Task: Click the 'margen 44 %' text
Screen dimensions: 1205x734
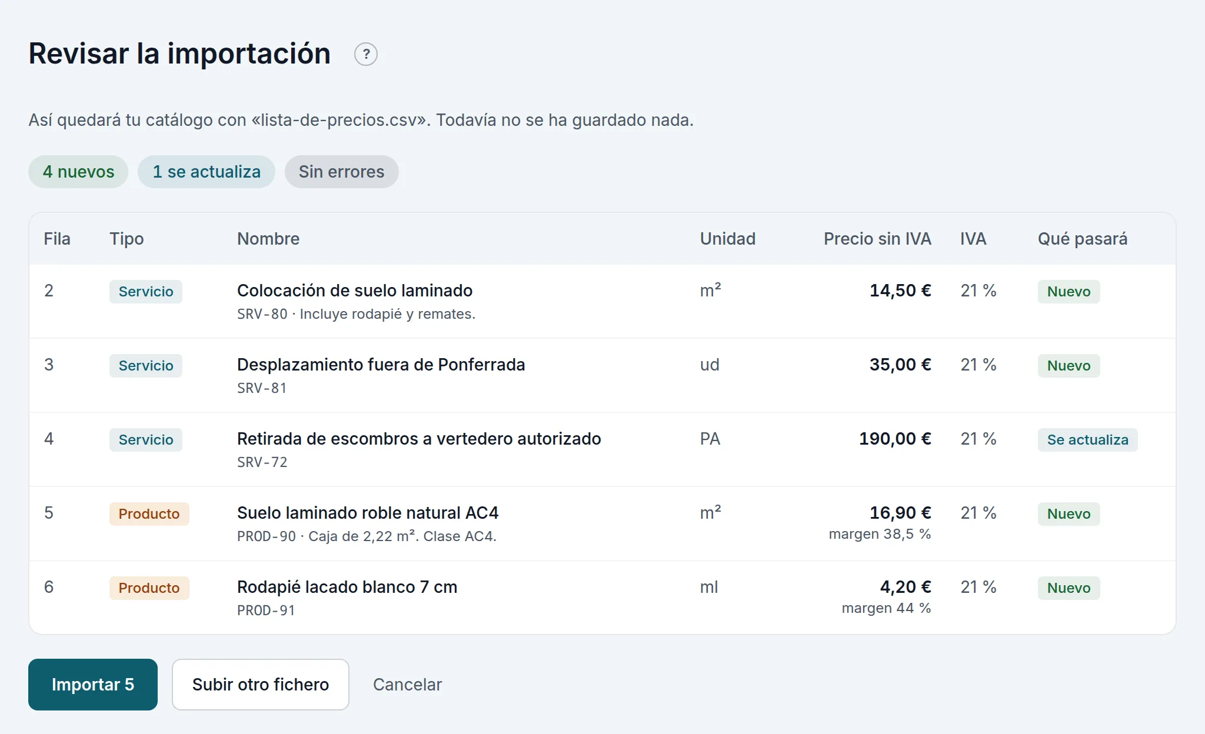Action: 886,608
